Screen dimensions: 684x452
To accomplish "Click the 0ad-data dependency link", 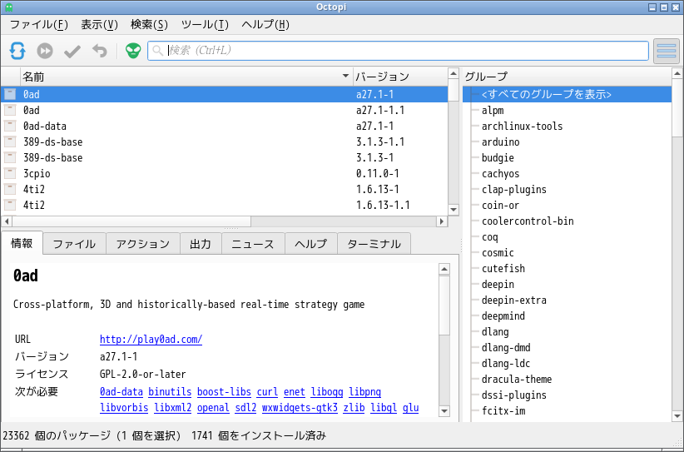I will (121, 392).
